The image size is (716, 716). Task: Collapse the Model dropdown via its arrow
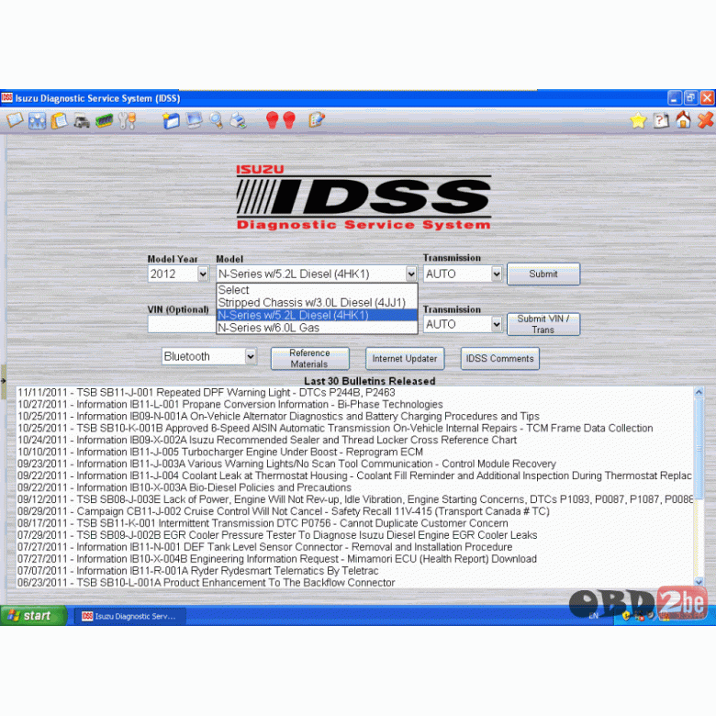click(x=411, y=274)
